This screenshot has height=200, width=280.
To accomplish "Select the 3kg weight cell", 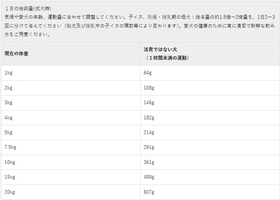I will coord(8,103).
